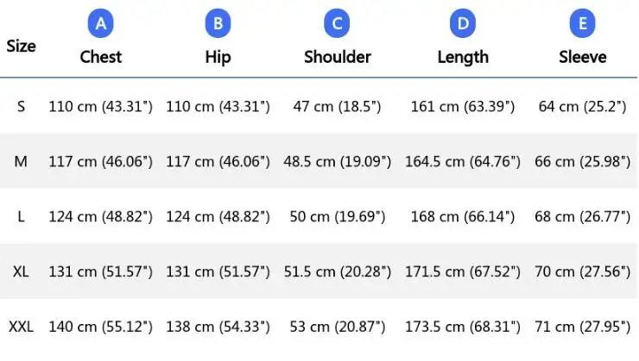Click the Chest column header
639x361 pixels.
point(101,57)
